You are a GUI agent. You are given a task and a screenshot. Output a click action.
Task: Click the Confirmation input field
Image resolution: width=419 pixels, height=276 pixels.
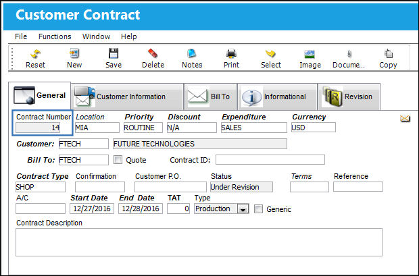point(100,187)
